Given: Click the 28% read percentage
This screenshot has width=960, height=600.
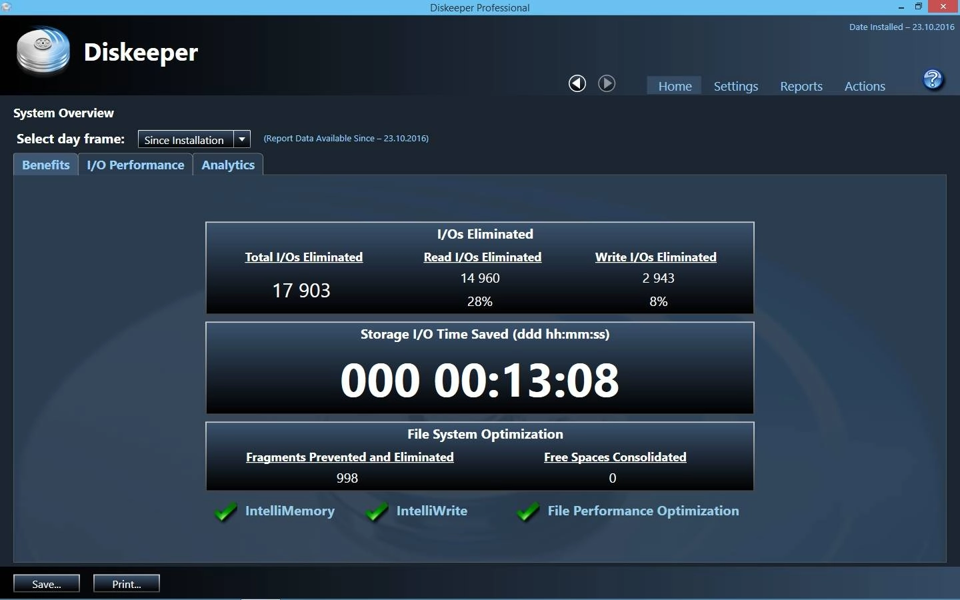Looking at the screenshot, I should pyautogui.click(x=480, y=301).
